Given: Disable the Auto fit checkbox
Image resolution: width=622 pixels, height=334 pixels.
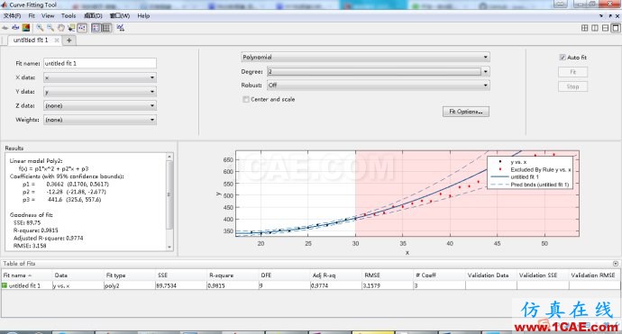Looking at the screenshot, I should [x=563, y=57].
